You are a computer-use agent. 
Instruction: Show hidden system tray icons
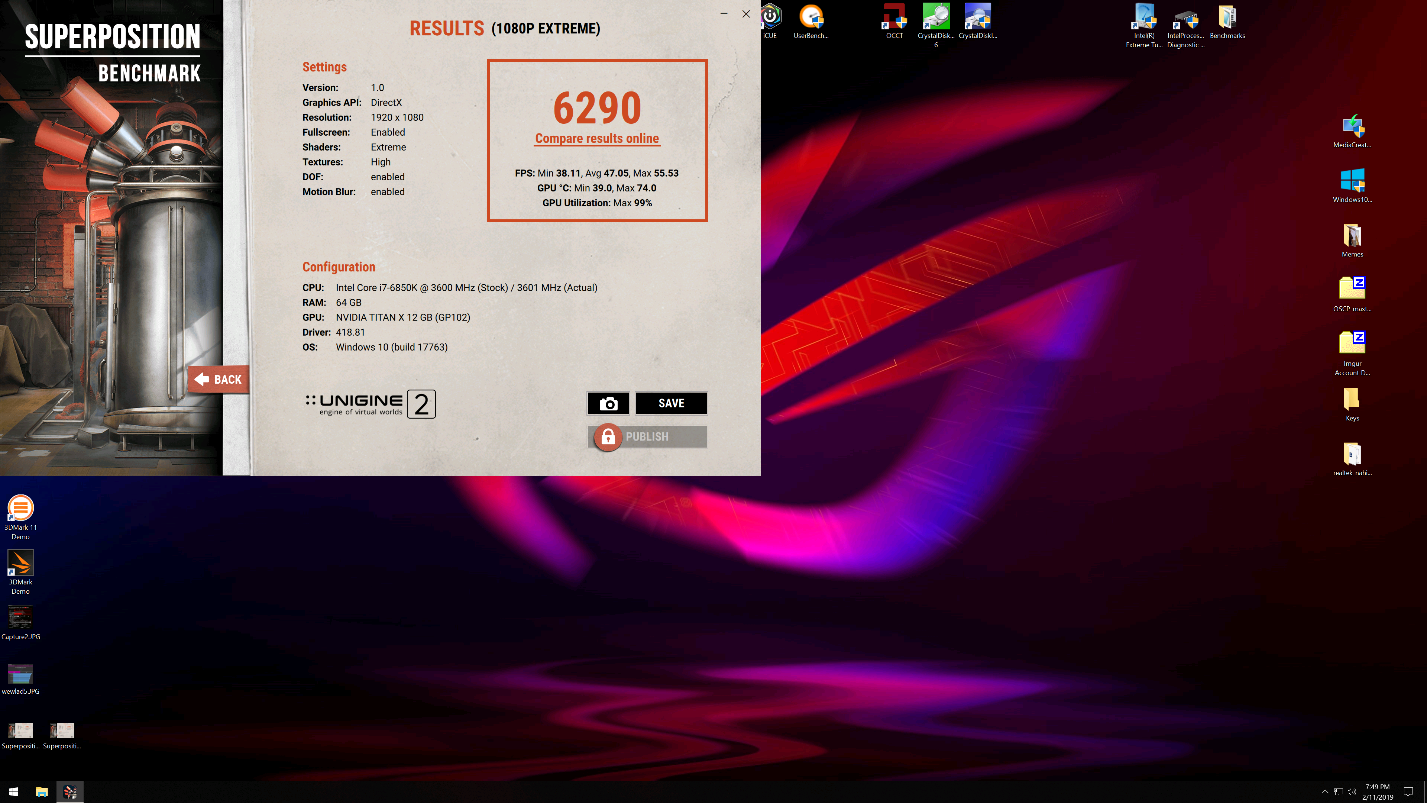pos(1324,792)
